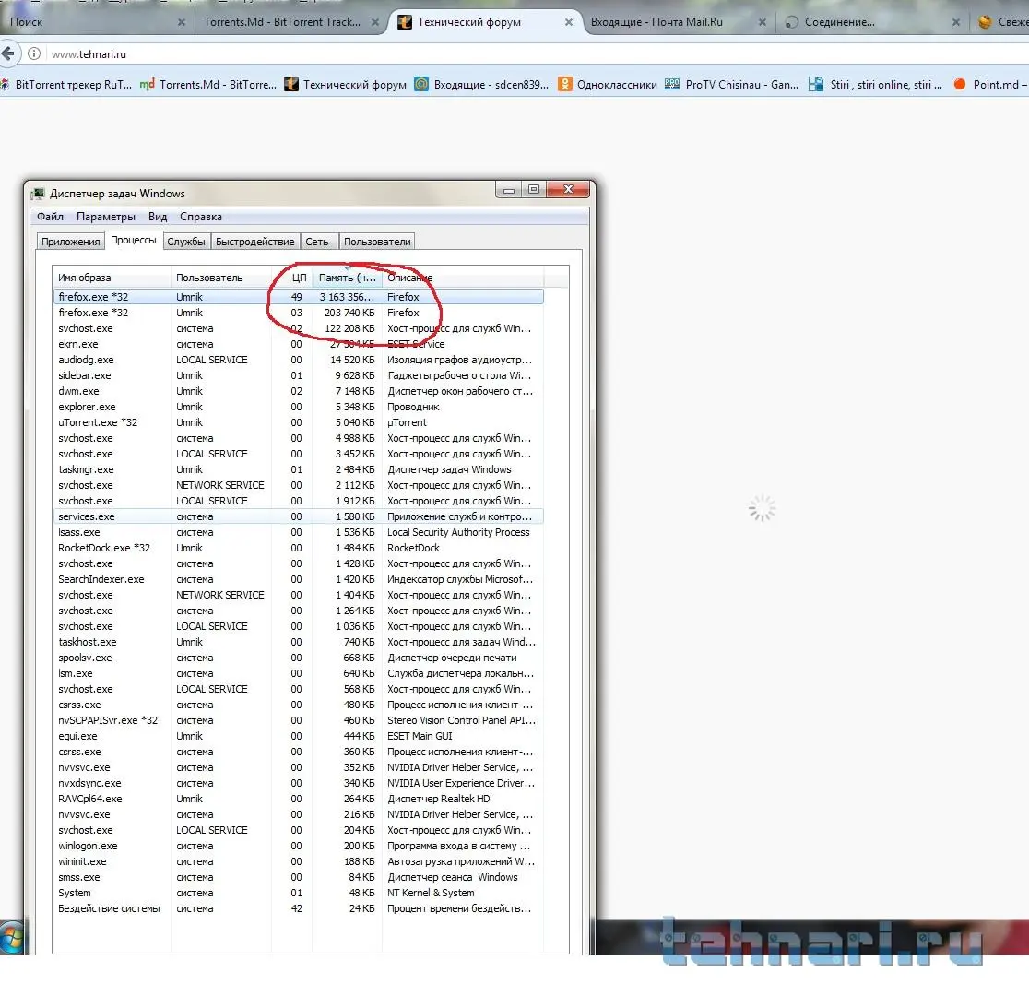Switch to the Torrents.Md BitTorrent tab

point(282,21)
